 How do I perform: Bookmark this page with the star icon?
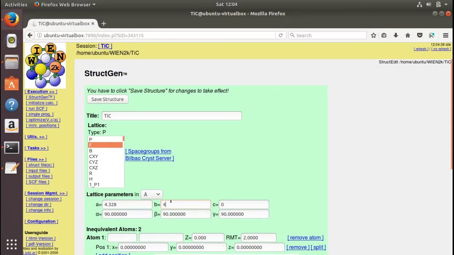tap(373, 35)
